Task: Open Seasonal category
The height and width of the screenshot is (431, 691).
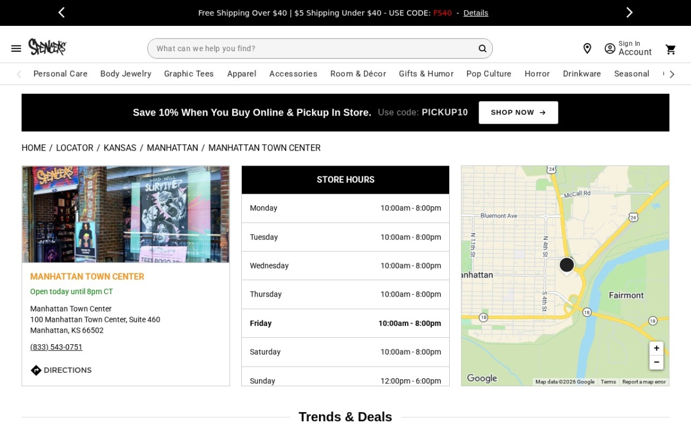Action: (632, 74)
